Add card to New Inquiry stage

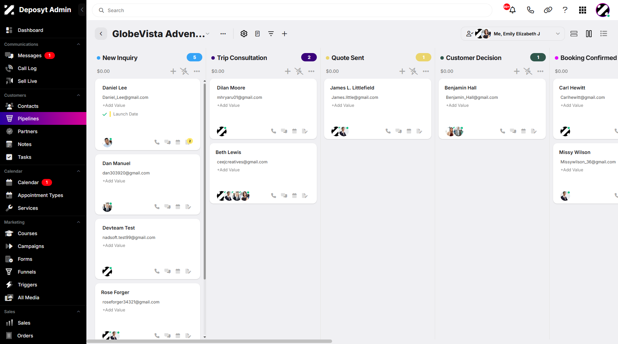point(173,71)
